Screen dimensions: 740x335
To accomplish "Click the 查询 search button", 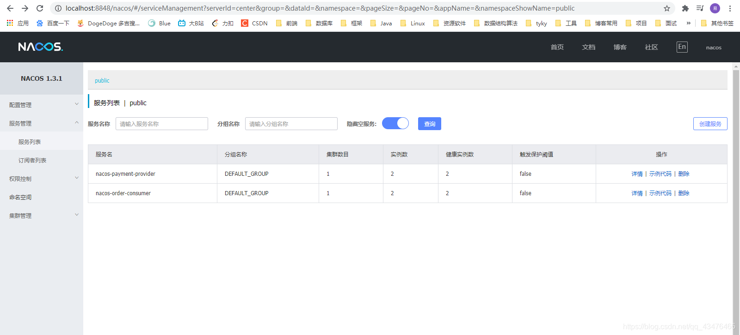I will point(430,124).
